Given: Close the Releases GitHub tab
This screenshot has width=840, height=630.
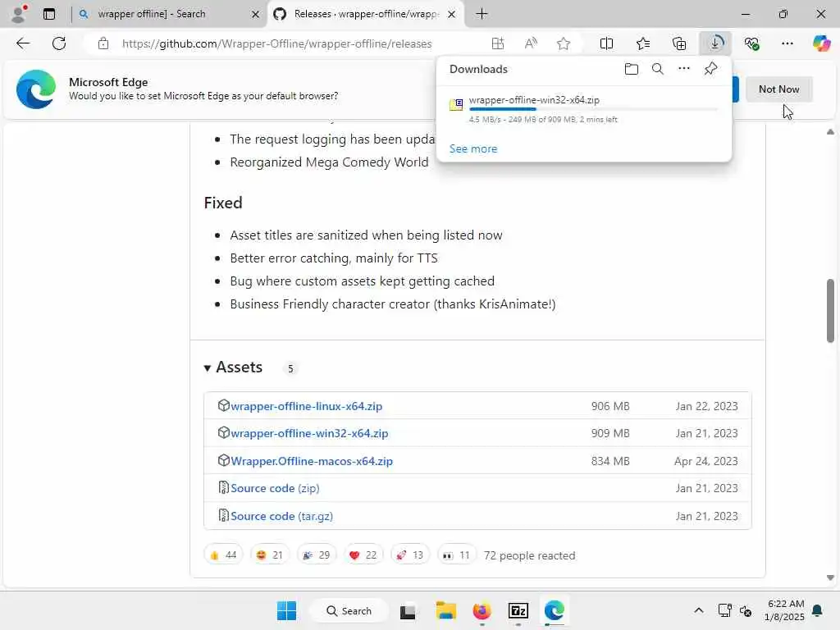Looking at the screenshot, I should (452, 15).
